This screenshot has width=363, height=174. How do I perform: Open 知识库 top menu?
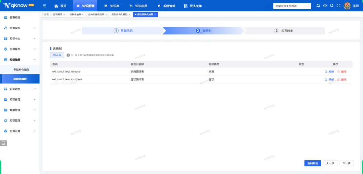112,6
